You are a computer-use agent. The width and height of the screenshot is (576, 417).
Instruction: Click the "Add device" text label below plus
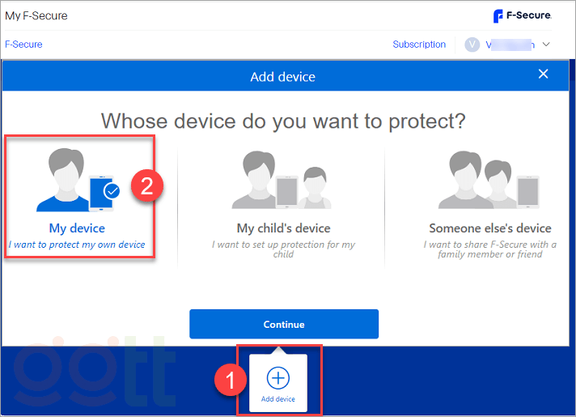click(x=278, y=399)
